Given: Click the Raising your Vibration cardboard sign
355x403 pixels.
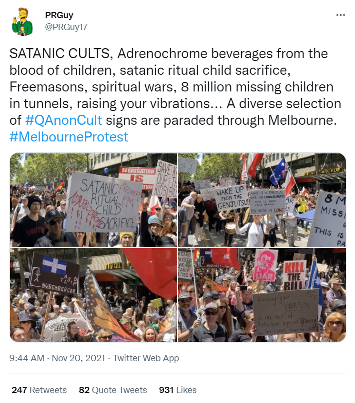Looking at the screenshot, I should (286, 312).
